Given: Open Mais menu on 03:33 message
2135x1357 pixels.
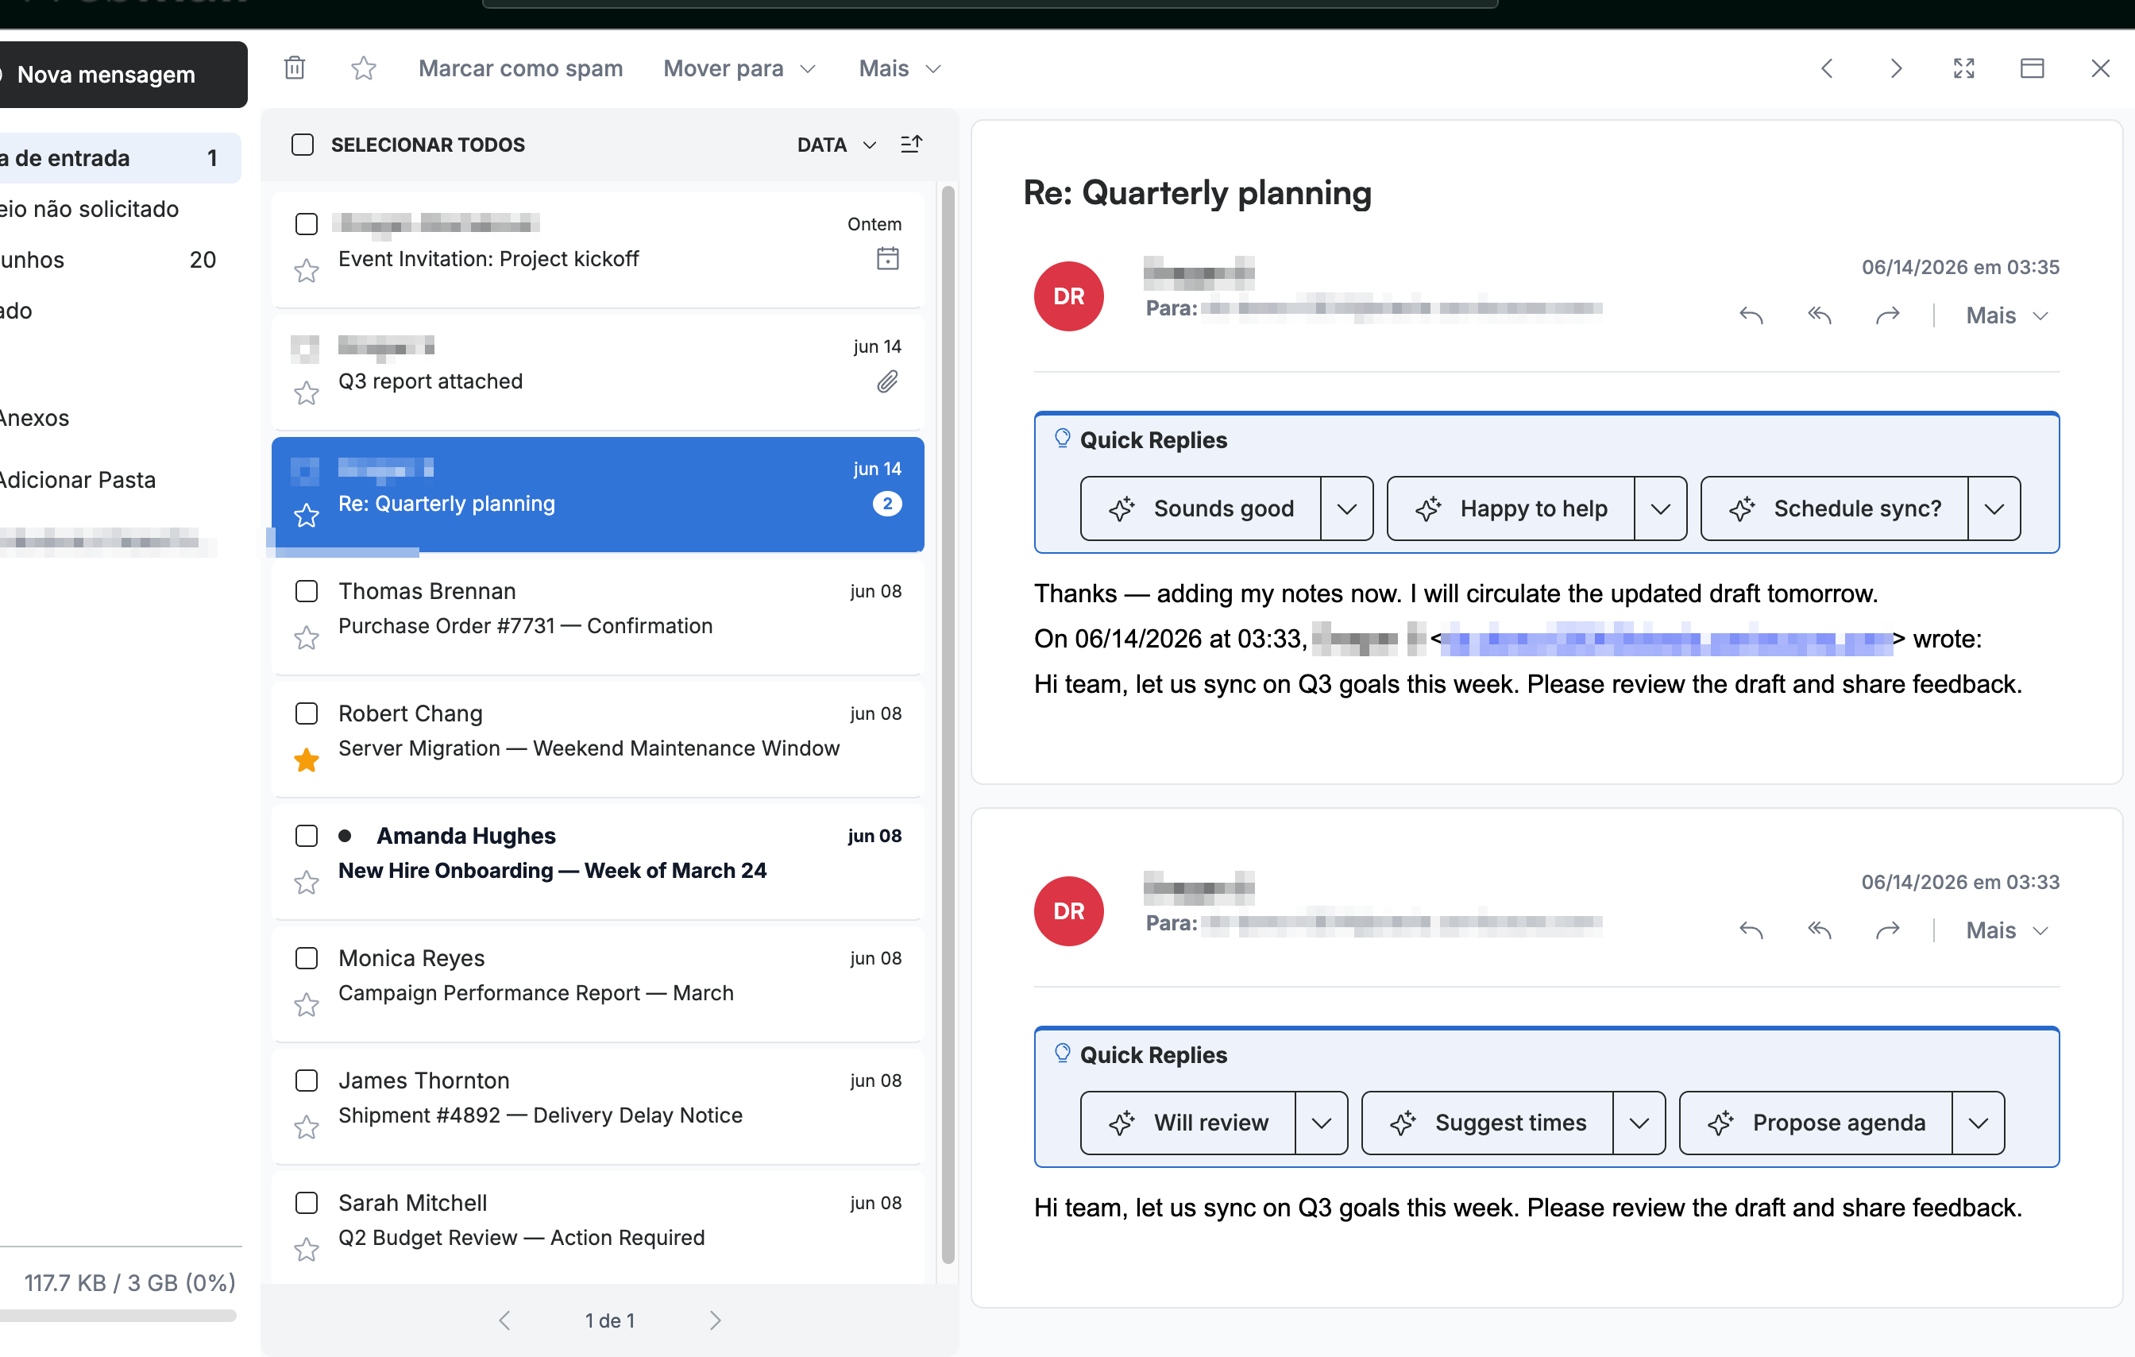Looking at the screenshot, I should click(2006, 930).
